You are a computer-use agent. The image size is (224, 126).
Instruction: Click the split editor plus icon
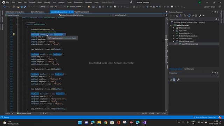pos(166,15)
